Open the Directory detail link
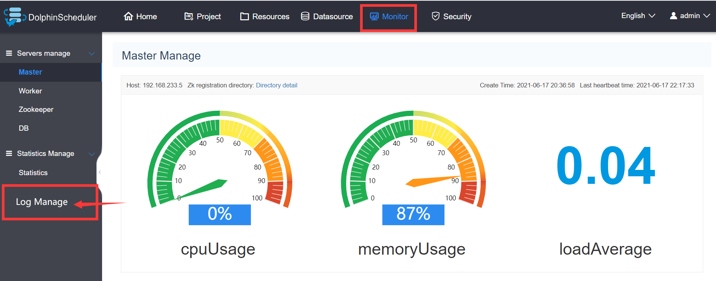 point(276,85)
